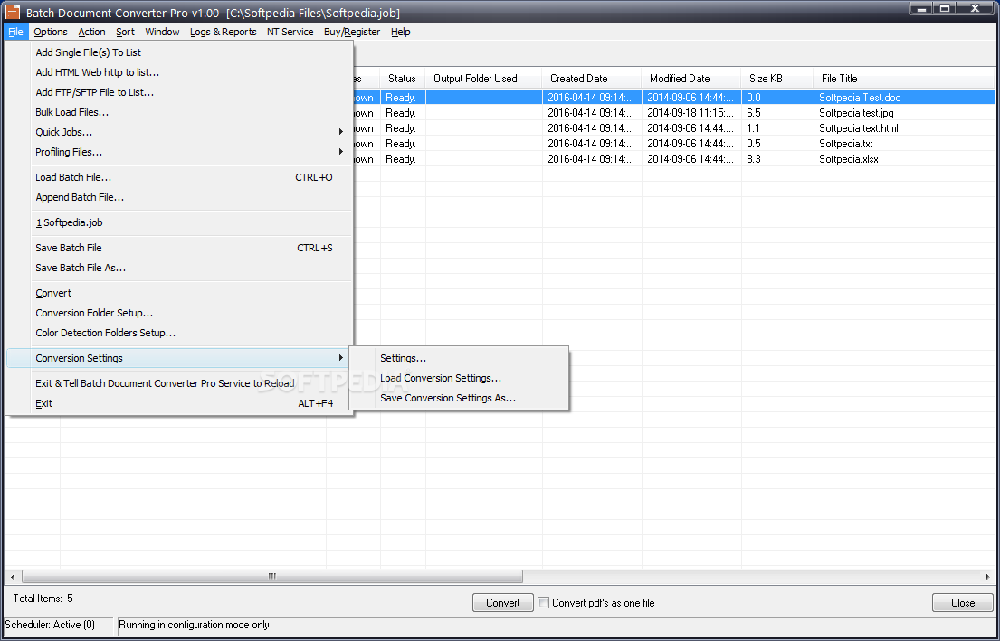Choose Exit & Tell Service to Reload
Viewport: 1000px width, 641px height.
click(178, 383)
